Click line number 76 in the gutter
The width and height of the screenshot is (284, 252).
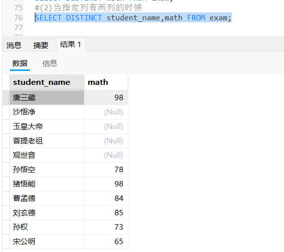tap(18, 18)
